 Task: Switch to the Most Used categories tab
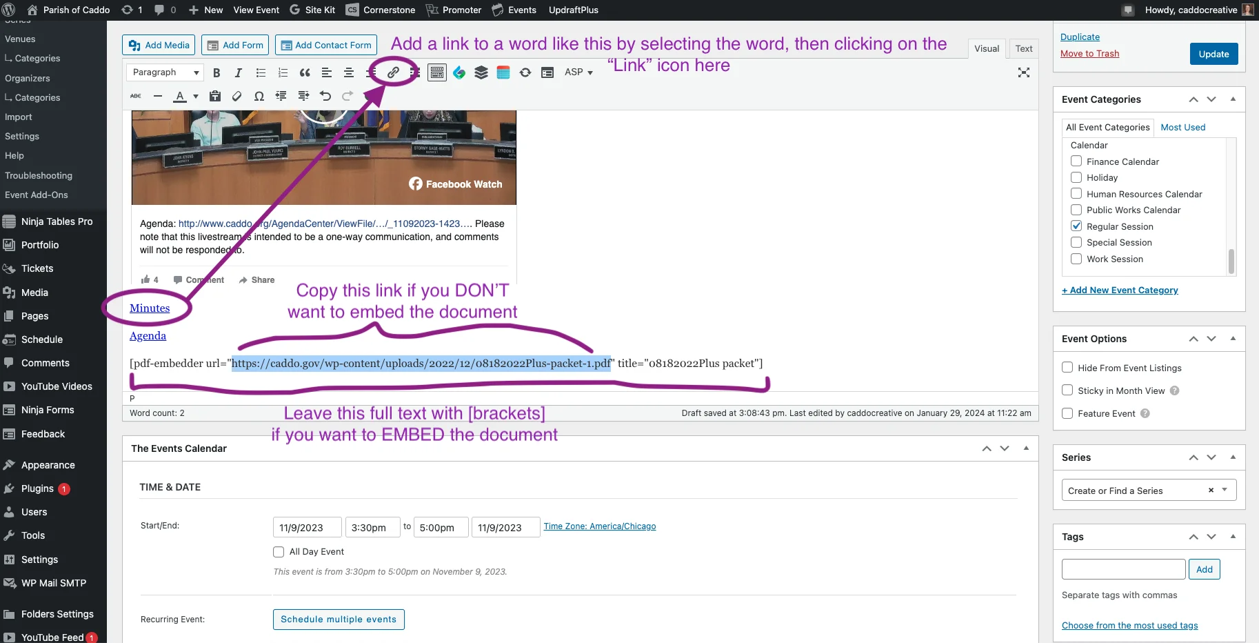[x=1182, y=128]
